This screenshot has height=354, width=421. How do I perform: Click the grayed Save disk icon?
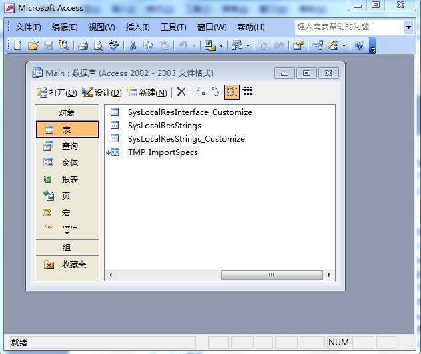[49, 45]
